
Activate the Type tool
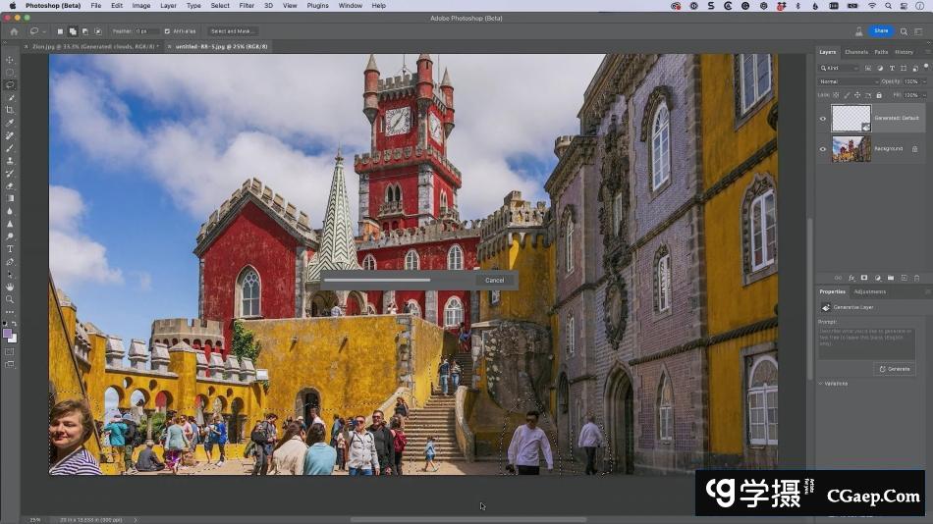click(x=10, y=249)
